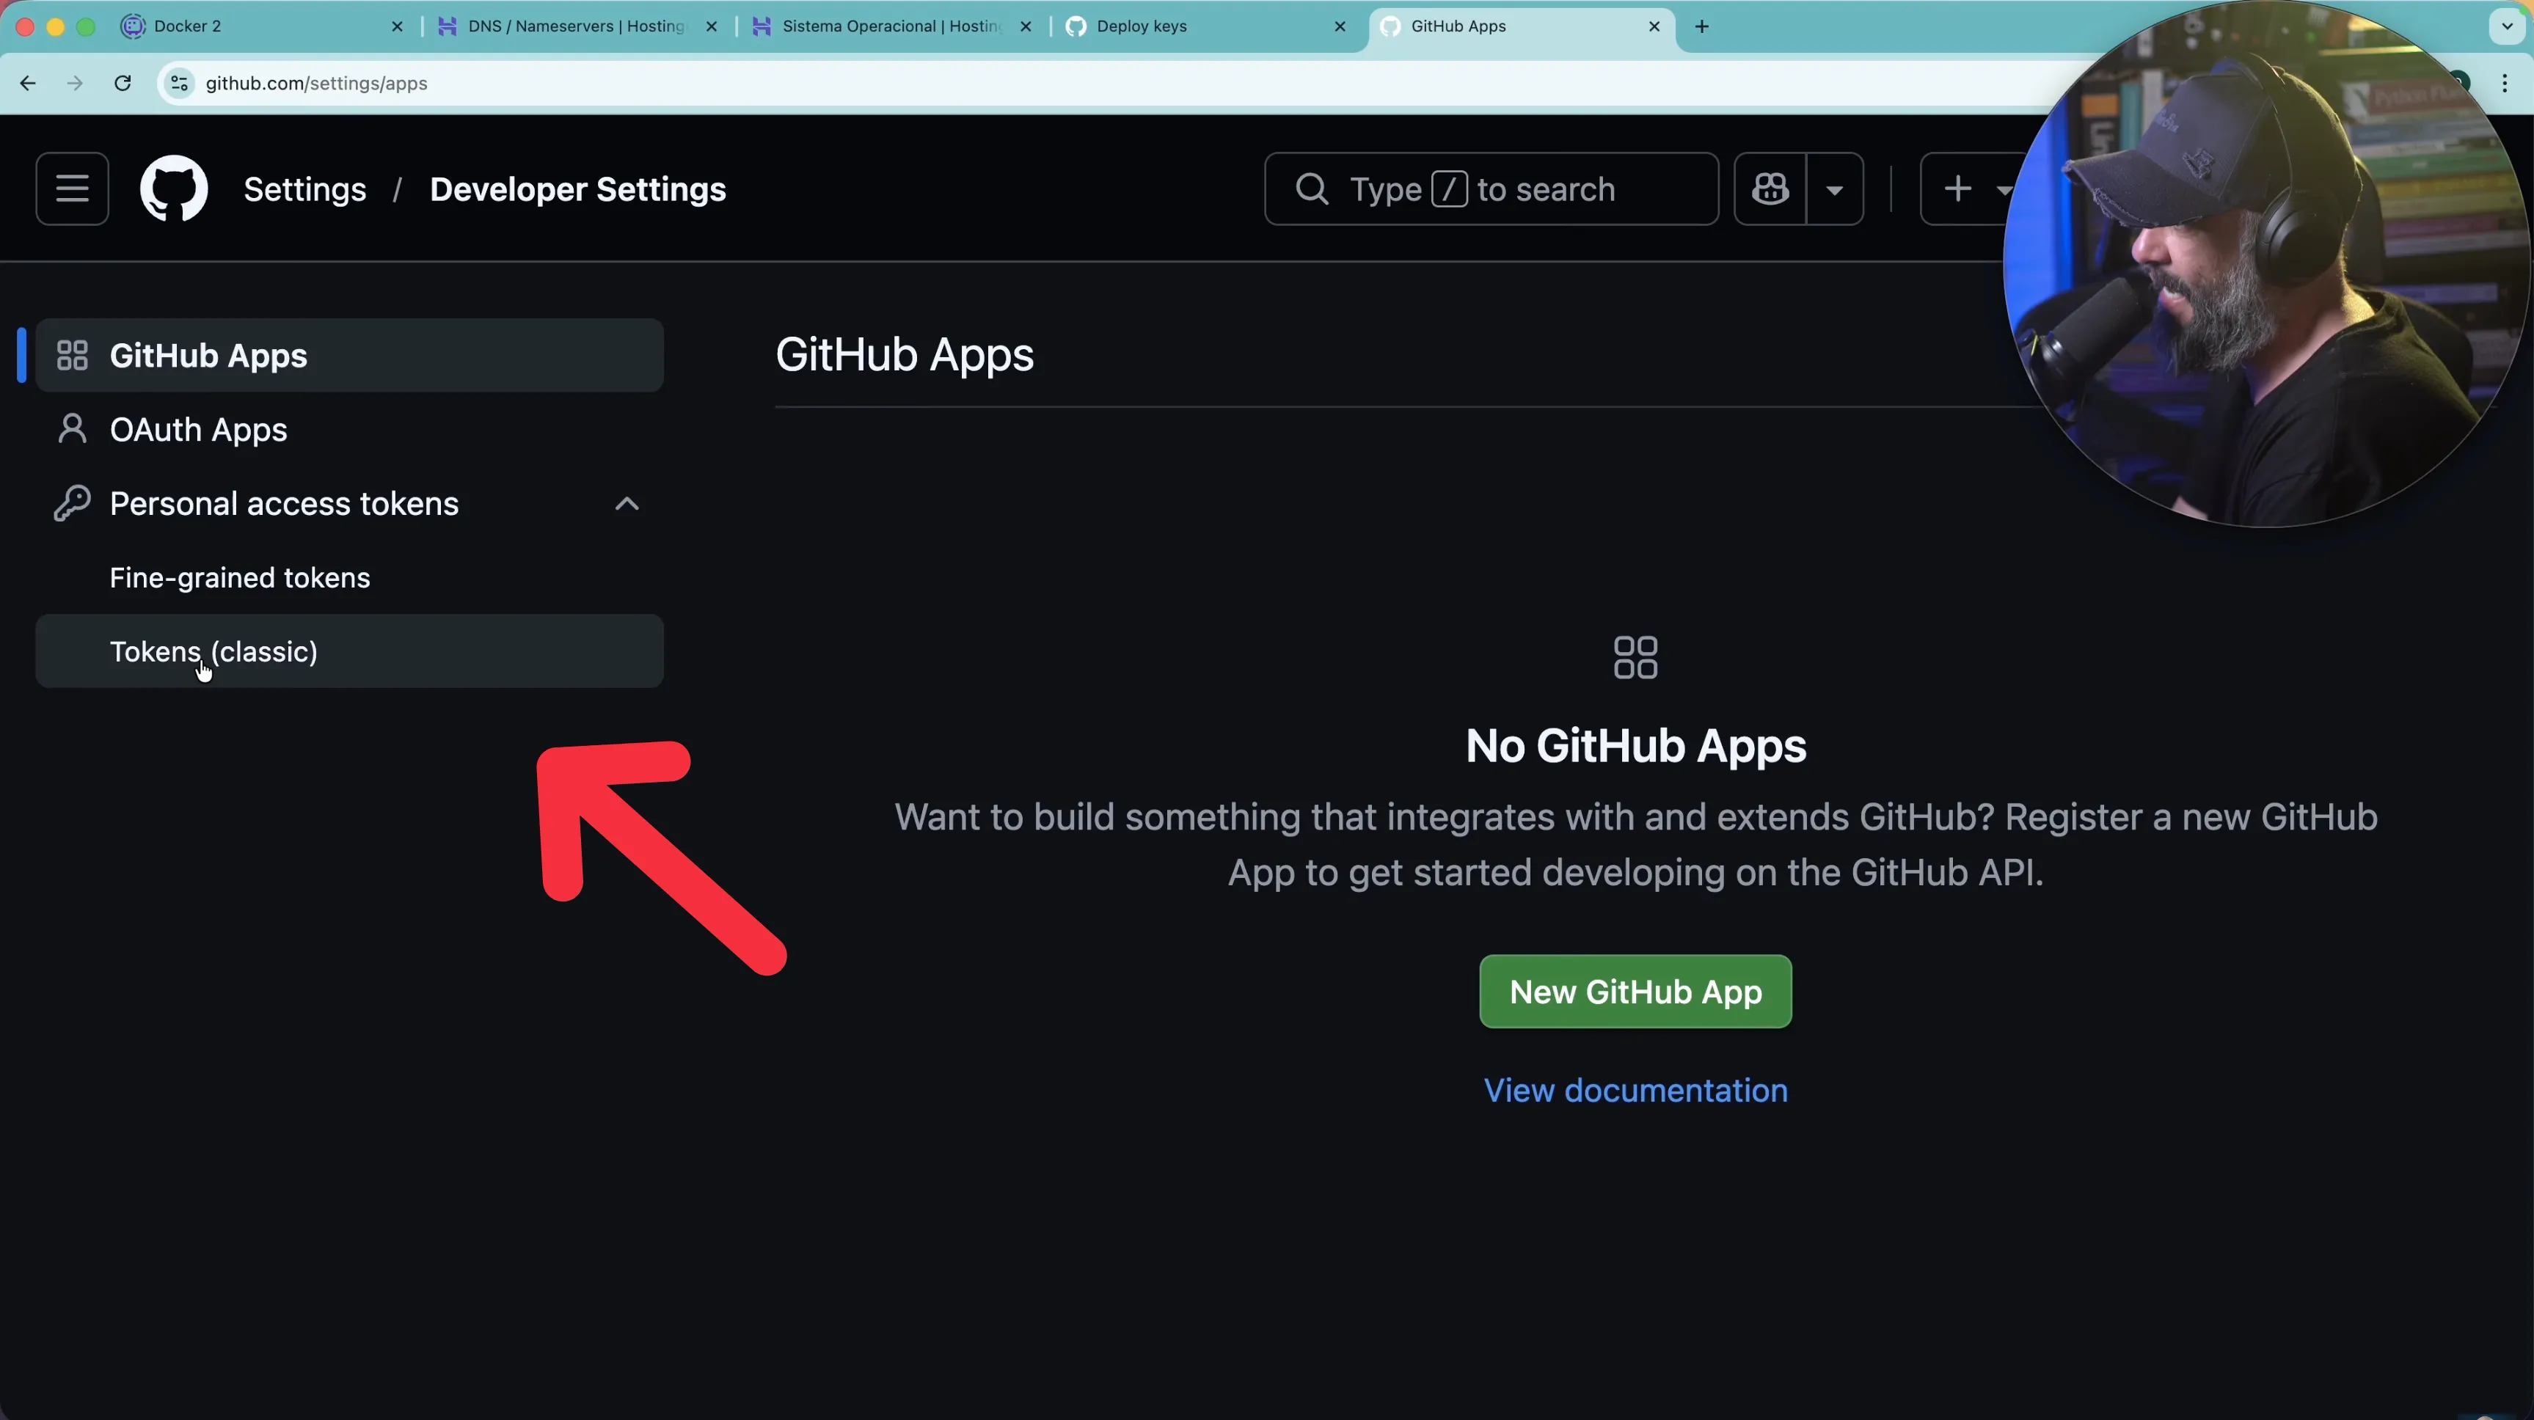Switch to the Docker 2 tab
This screenshot has width=2534, height=1420.
point(187,26)
